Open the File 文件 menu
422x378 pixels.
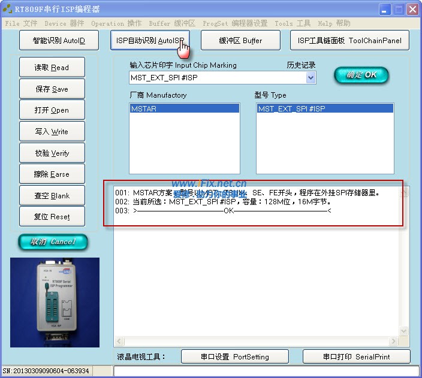point(21,23)
